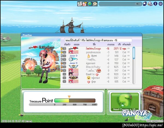Screen dimensions: 164x128
Task: Click the pink heart on the 605 row
Action: click(89, 82)
